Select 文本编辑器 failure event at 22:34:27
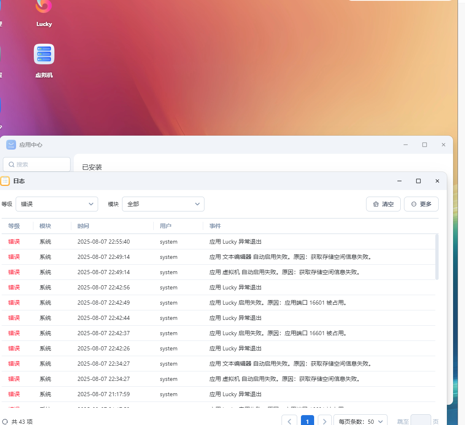This screenshot has width=465, height=425. 291,364
